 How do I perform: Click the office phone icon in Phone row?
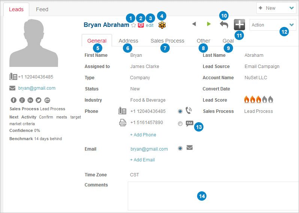pyautogui.click(x=122, y=111)
